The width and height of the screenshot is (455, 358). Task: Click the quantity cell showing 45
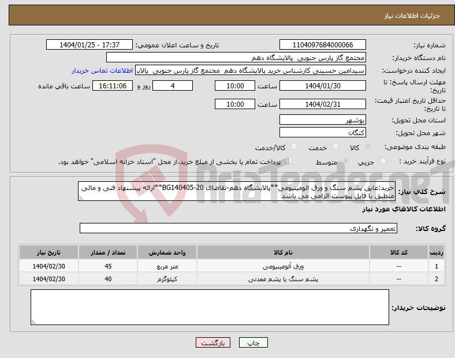(x=108, y=266)
